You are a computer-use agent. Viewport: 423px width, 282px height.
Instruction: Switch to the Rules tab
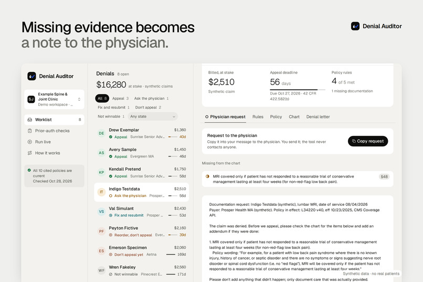(258, 117)
